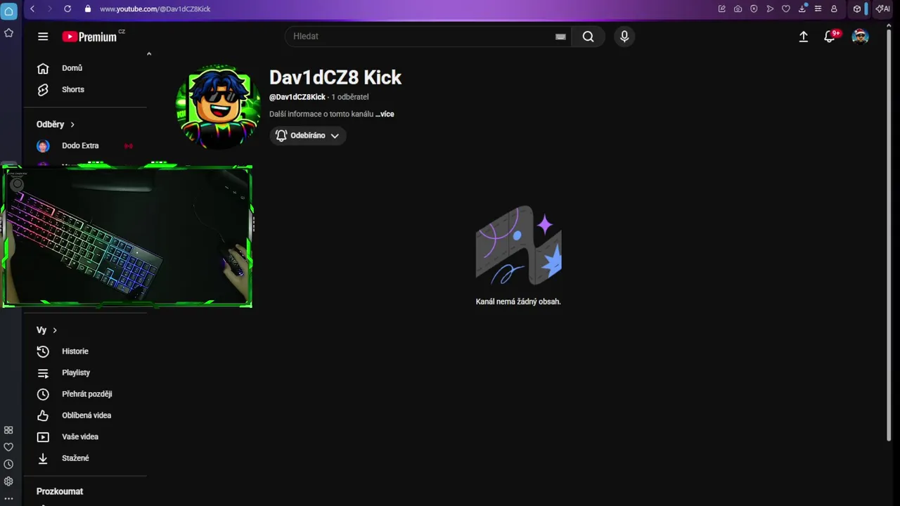Open Shorts from the sidebar

(72, 90)
